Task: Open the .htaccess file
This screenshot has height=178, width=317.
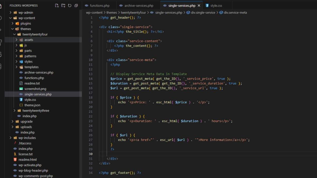Action: tap(25, 143)
